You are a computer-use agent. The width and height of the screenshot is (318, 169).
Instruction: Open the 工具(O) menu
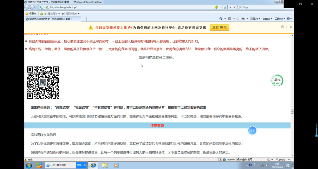279,19
